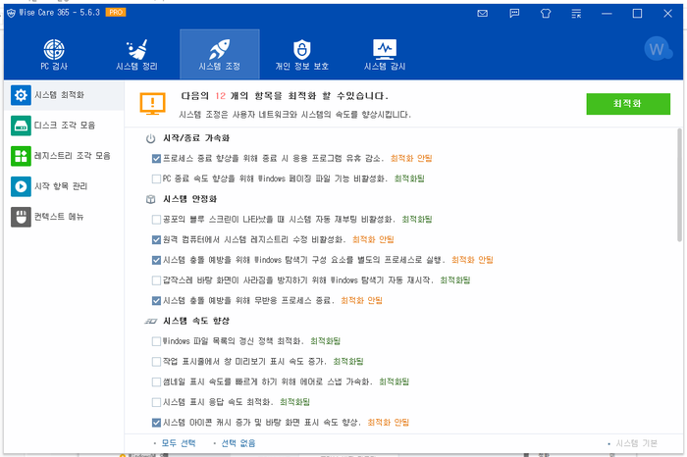Click the green 최적화 button
This screenshot has height=457, width=687.
click(628, 104)
